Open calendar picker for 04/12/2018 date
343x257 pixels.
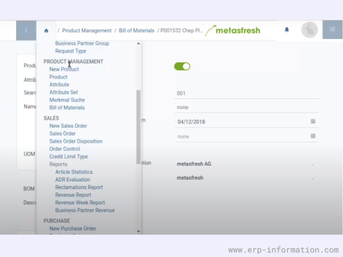313,122
